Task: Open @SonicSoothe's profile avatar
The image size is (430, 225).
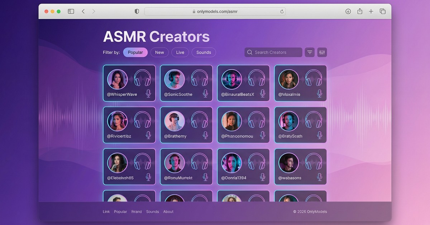Action: coord(175,79)
